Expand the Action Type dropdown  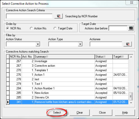(x=80, y=44)
